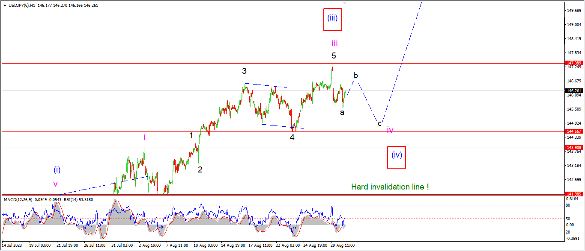The height and width of the screenshot is (251, 585).
Task: Select the red boxed (iv) wave label
Action: pos(397,157)
